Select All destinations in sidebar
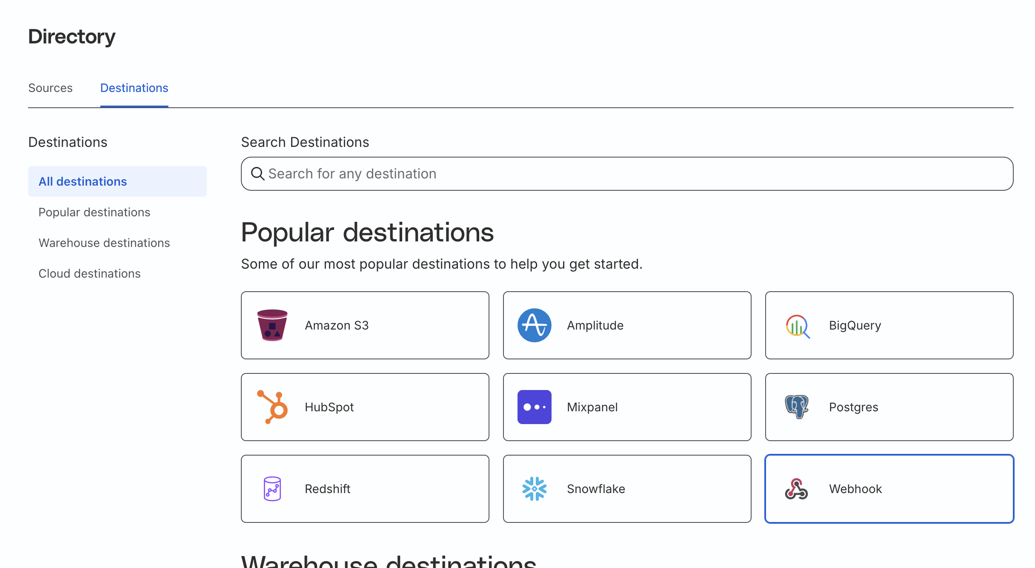Screen dimensions: 1035x568 (x=117, y=181)
